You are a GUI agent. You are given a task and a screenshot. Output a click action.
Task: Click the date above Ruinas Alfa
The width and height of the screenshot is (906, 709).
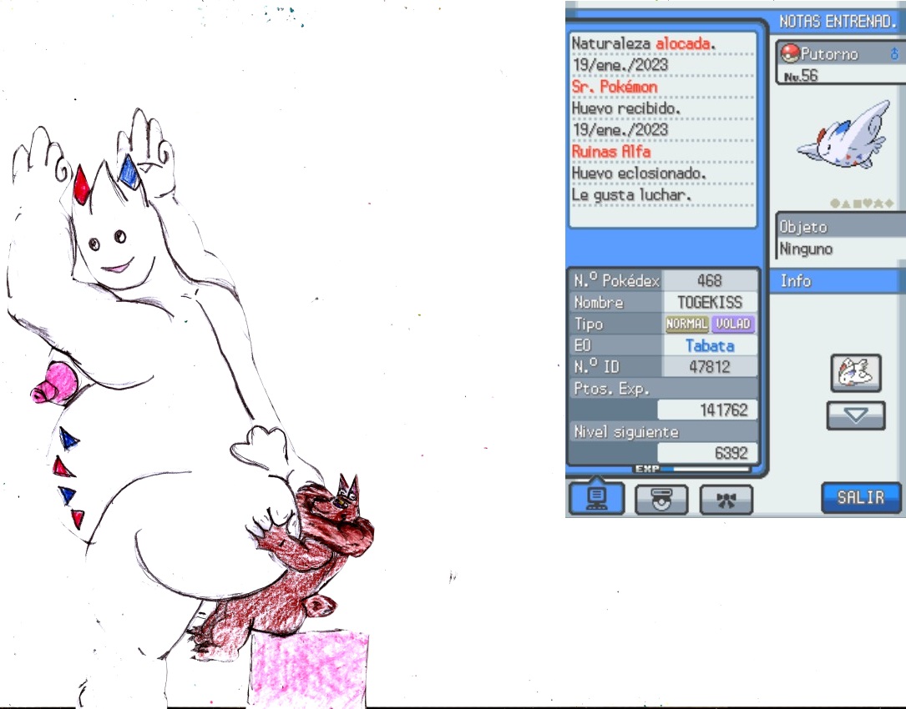click(620, 130)
